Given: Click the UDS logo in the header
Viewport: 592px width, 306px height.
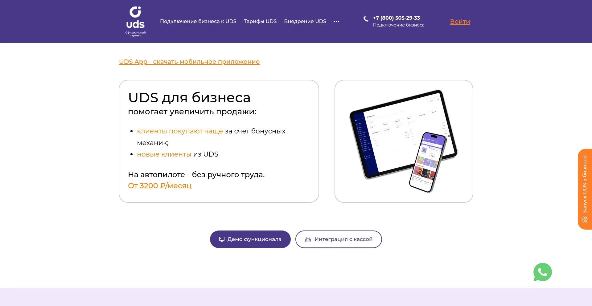Looking at the screenshot, I should tap(136, 21).
